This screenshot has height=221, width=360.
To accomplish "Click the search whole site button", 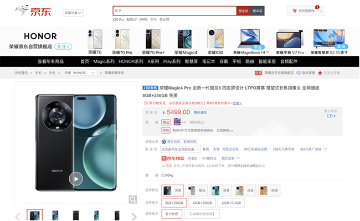I will click(x=243, y=10).
